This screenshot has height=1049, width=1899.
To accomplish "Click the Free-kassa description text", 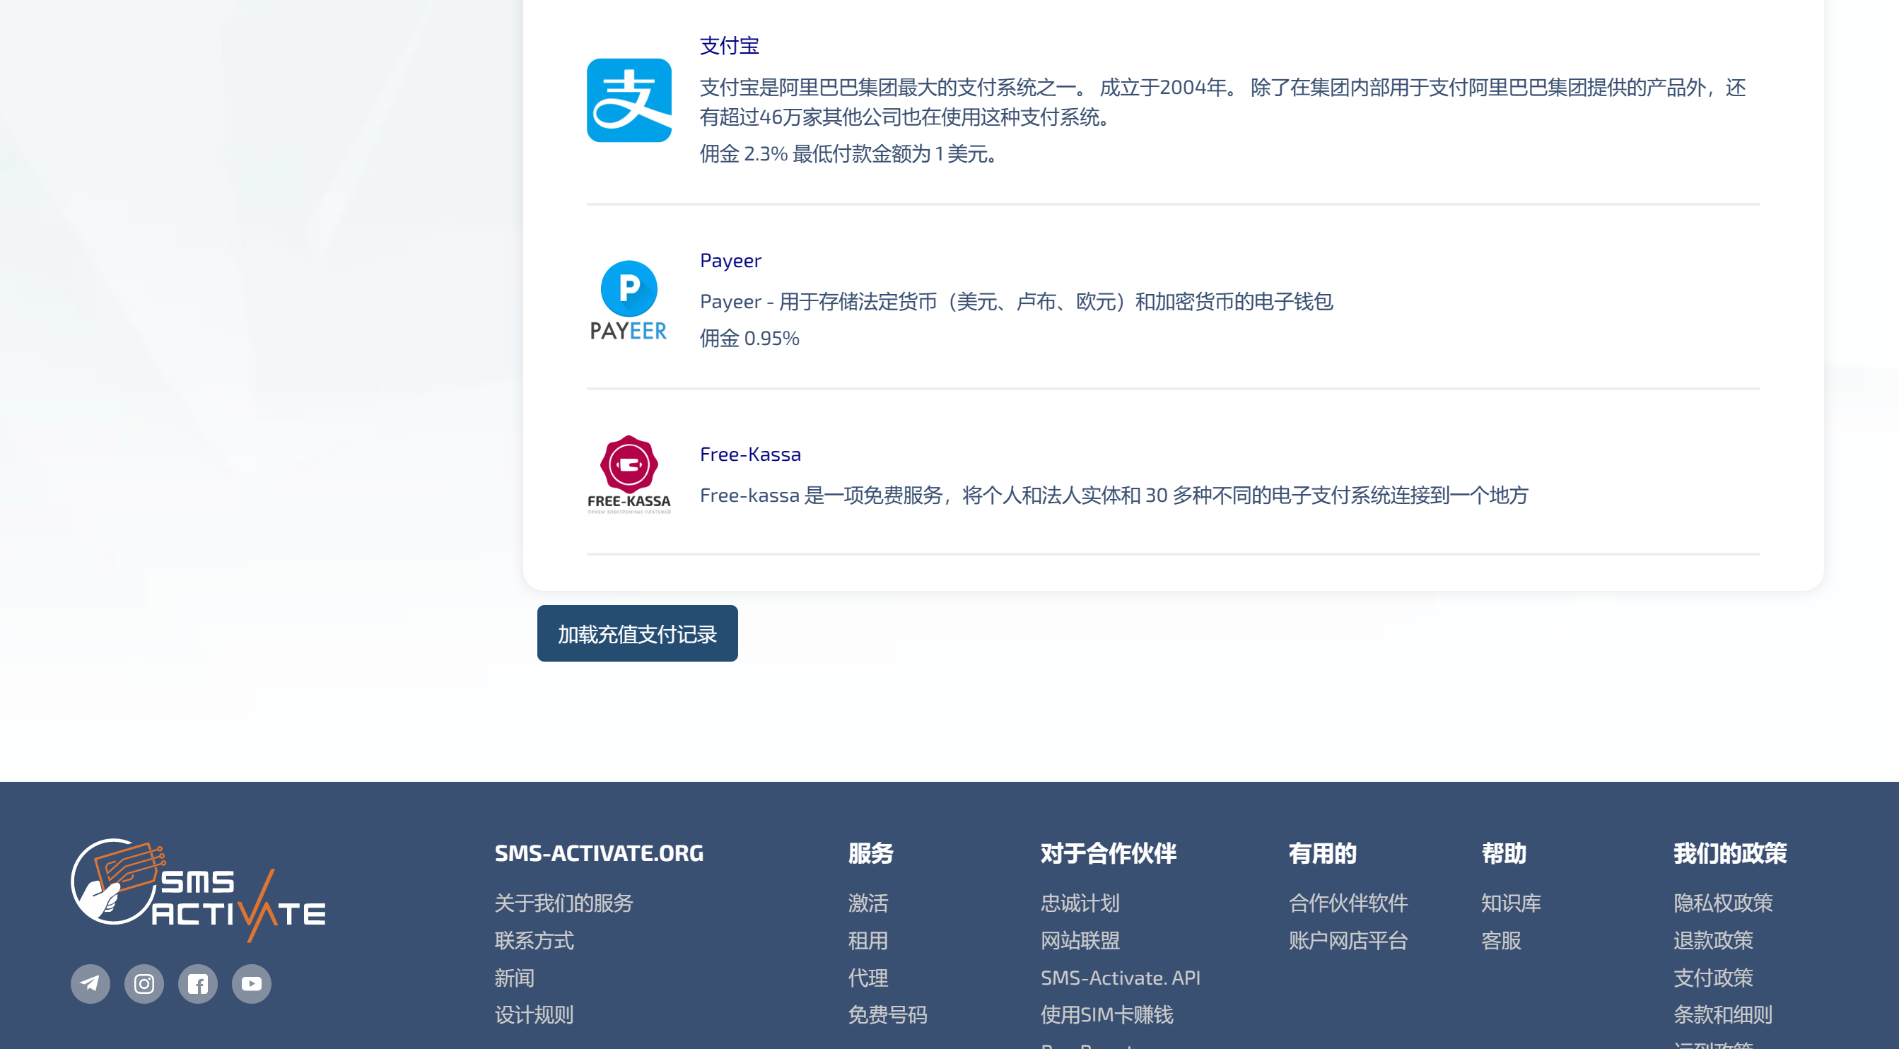I will pos(1114,495).
